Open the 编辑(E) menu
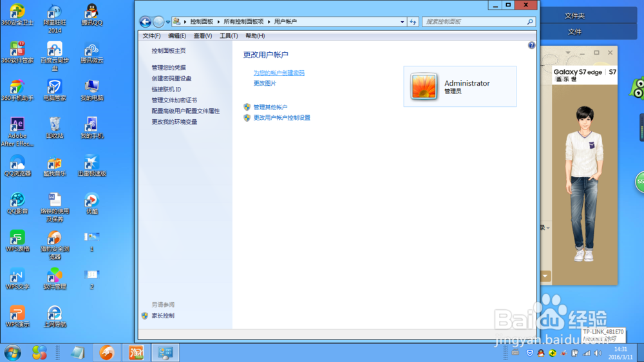 coord(177,35)
